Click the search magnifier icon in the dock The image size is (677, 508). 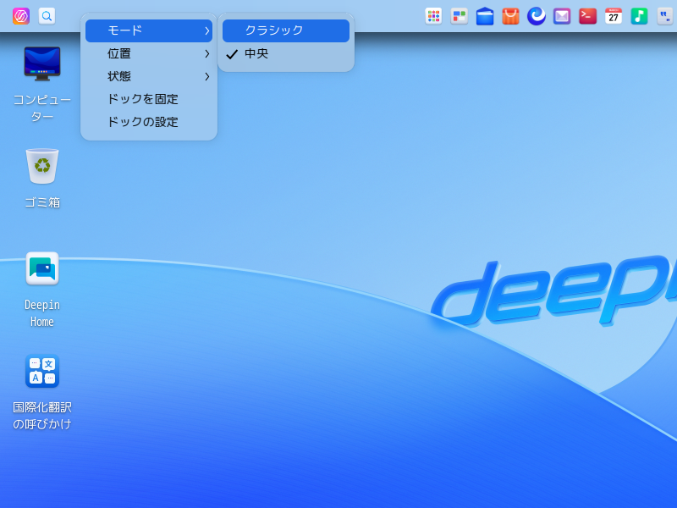[47, 16]
